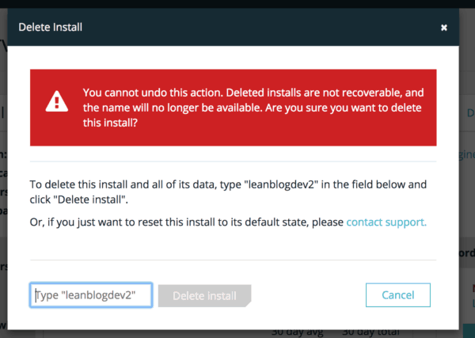The image size is (475, 338).
Task: Close the Delete Install dialog with X
Action: 444,28
